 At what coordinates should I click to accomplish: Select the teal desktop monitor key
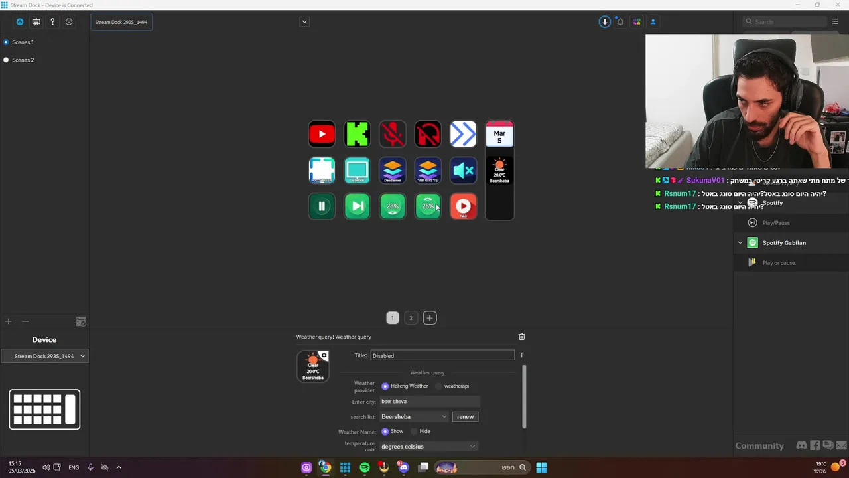357,170
